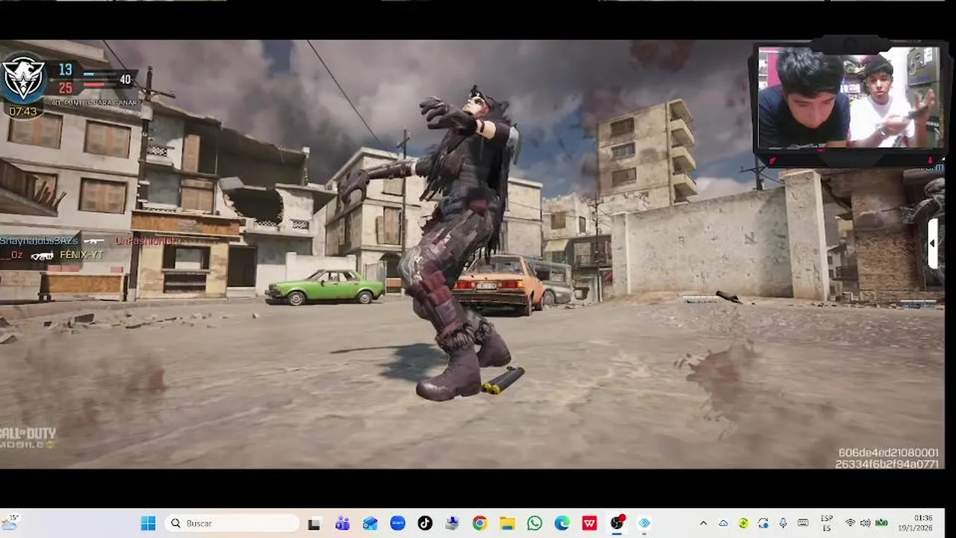
Task: Open Microsoft Teams from the taskbar
Action: pyautogui.click(x=342, y=523)
